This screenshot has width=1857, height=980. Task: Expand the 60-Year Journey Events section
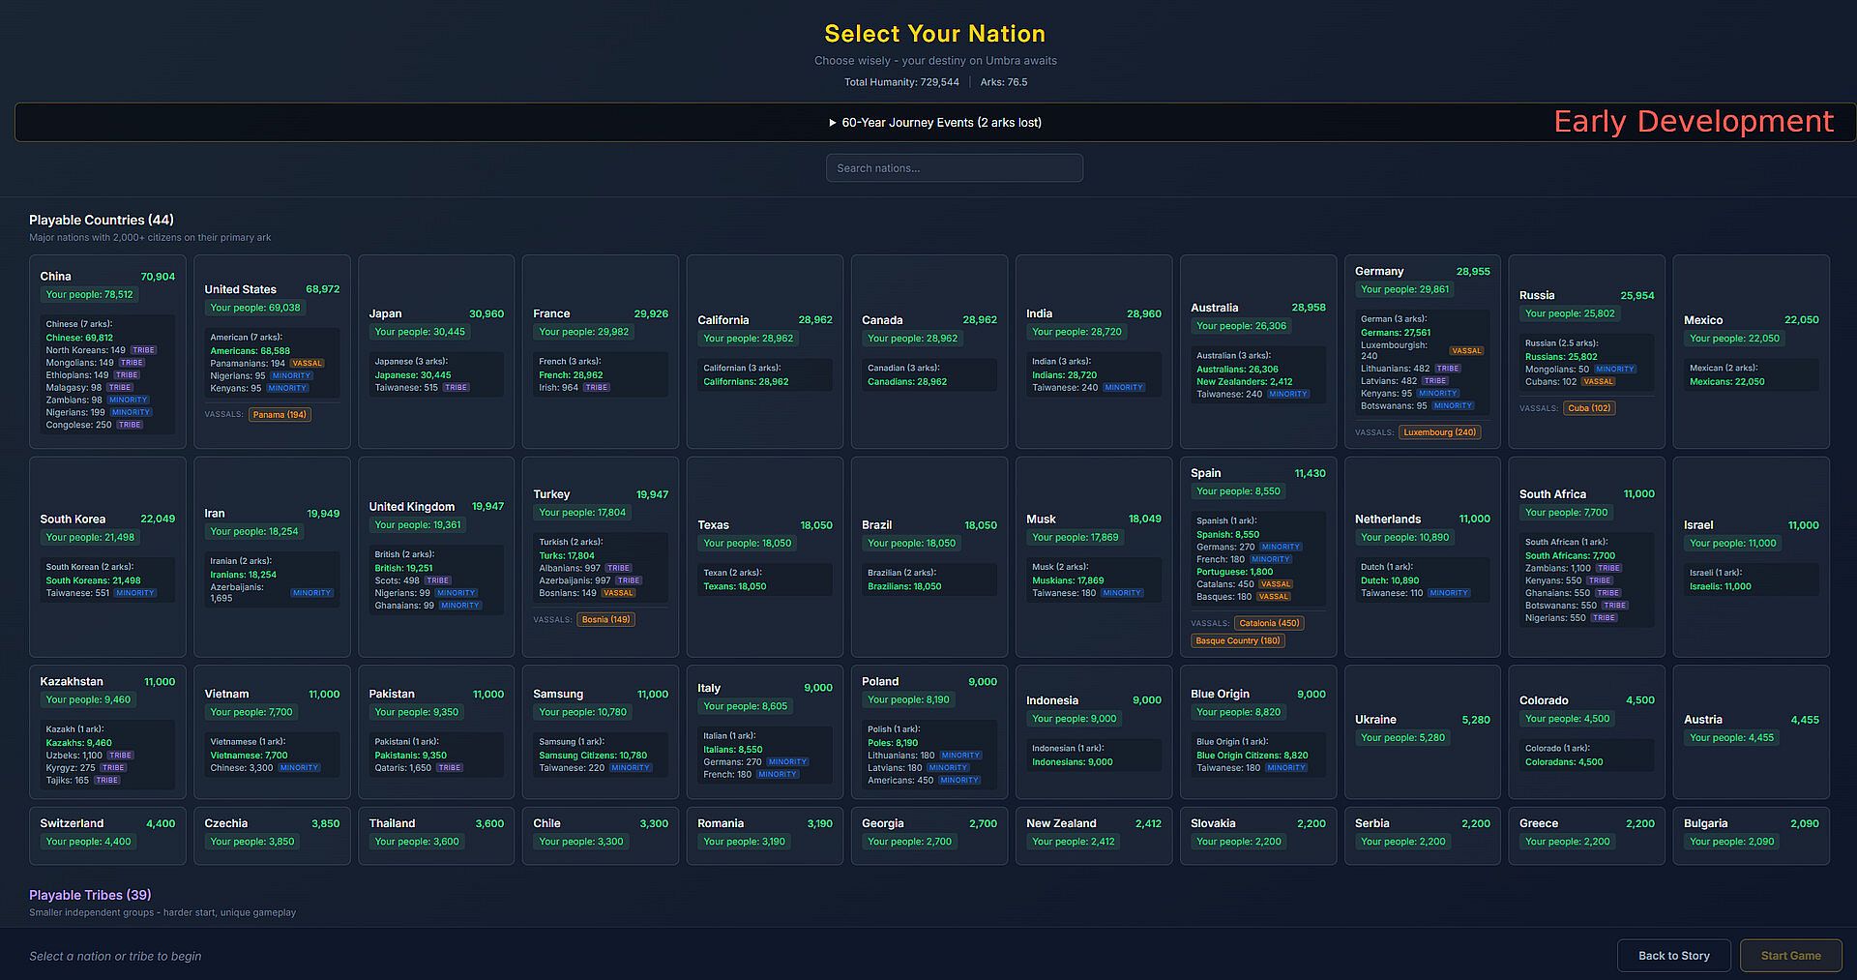(x=934, y=123)
